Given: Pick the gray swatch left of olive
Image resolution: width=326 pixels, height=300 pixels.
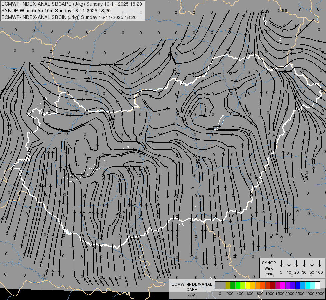Looking at the screenshot, I should (x=223, y=285).
